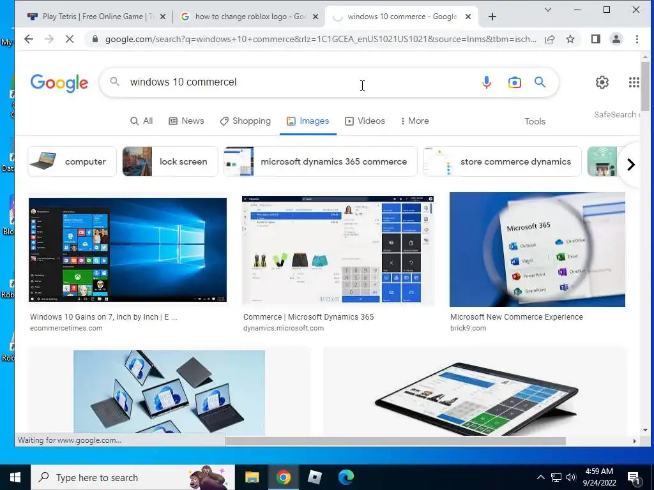
Task: Click the Chrome taskbar icon
Action: coord(283,477)
